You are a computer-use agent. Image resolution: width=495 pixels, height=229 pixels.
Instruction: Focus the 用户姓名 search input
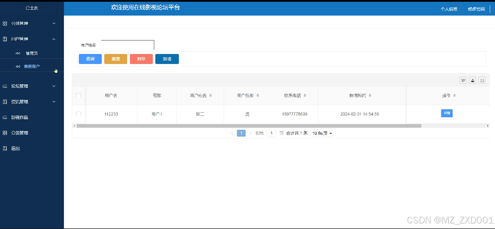point(127,45)
